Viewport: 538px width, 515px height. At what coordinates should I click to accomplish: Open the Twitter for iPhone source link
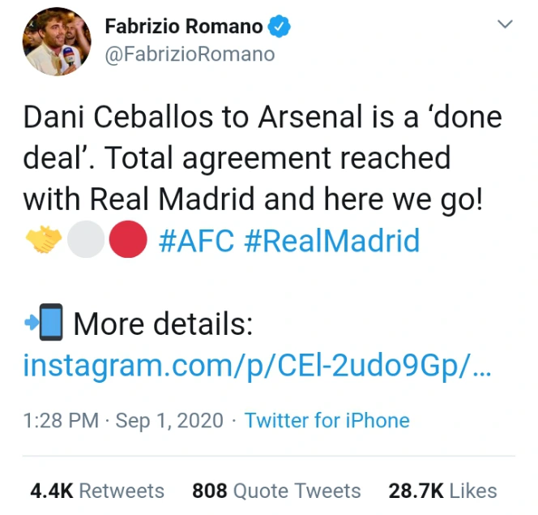[x=327, y=421]
